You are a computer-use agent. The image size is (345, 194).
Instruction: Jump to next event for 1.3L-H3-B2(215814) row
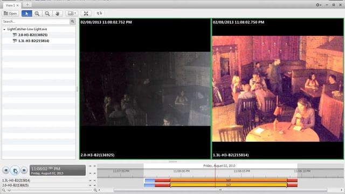95,181
